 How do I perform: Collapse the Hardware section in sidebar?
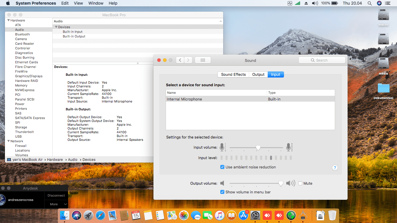(9, 20)
